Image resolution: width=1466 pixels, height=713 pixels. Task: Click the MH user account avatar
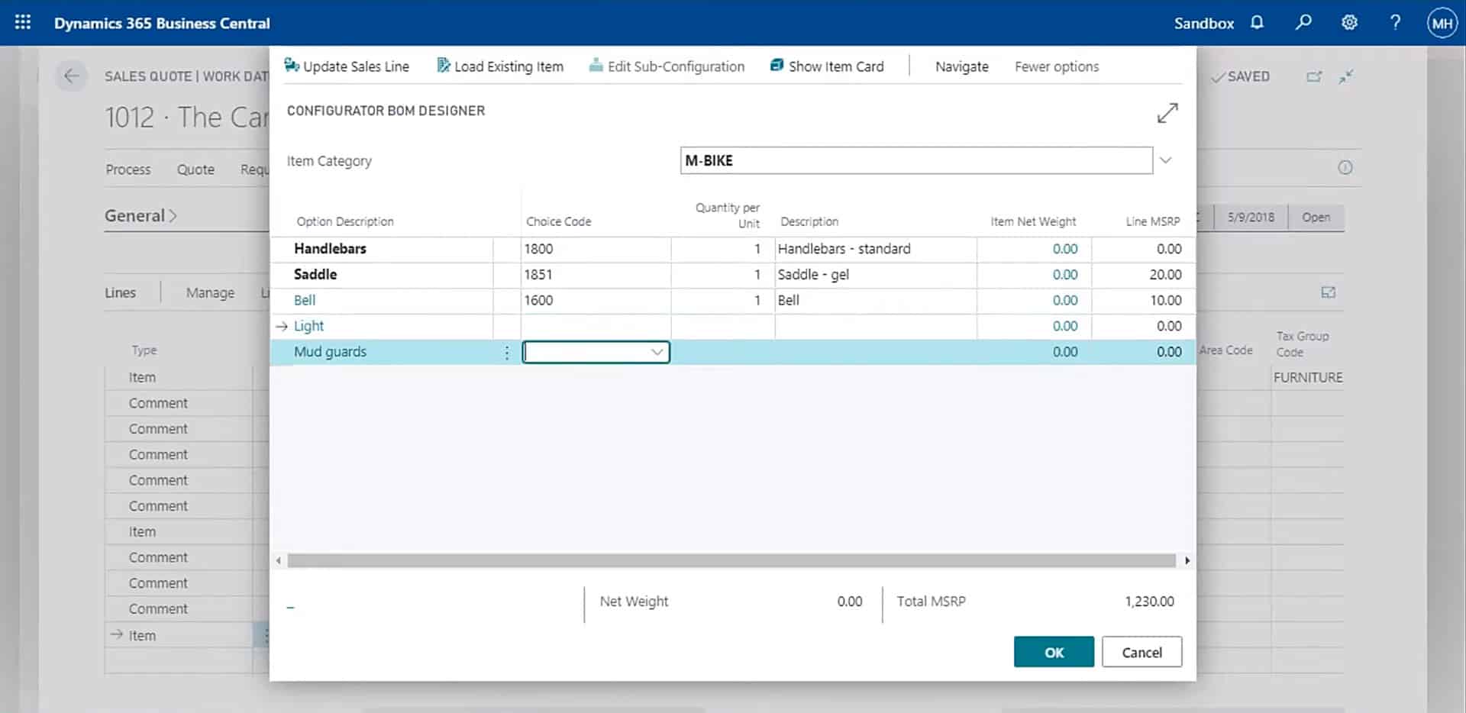[1442, 23]
